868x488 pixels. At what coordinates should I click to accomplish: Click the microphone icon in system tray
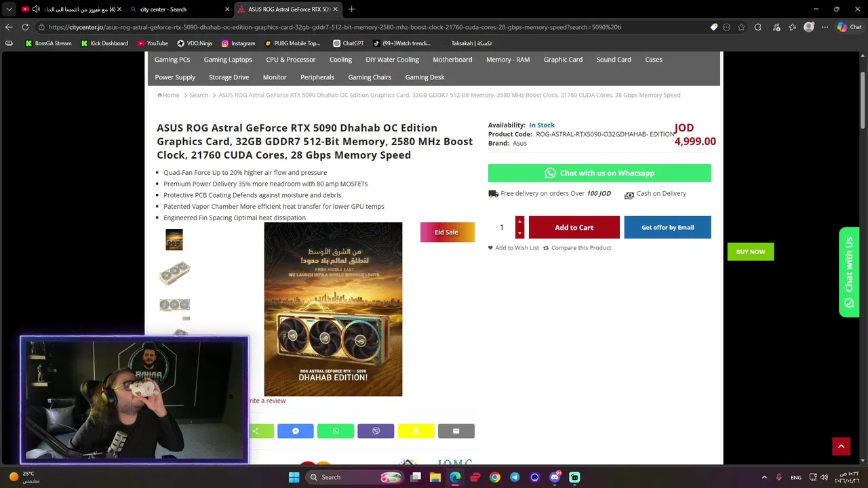(778, 477)
